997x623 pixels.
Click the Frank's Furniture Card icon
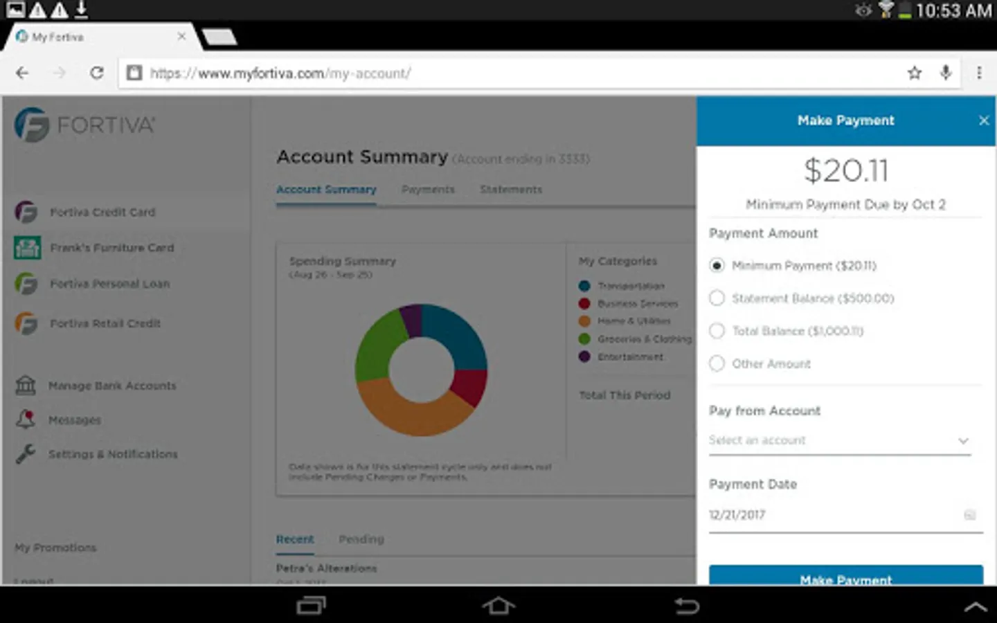point(27,248)
